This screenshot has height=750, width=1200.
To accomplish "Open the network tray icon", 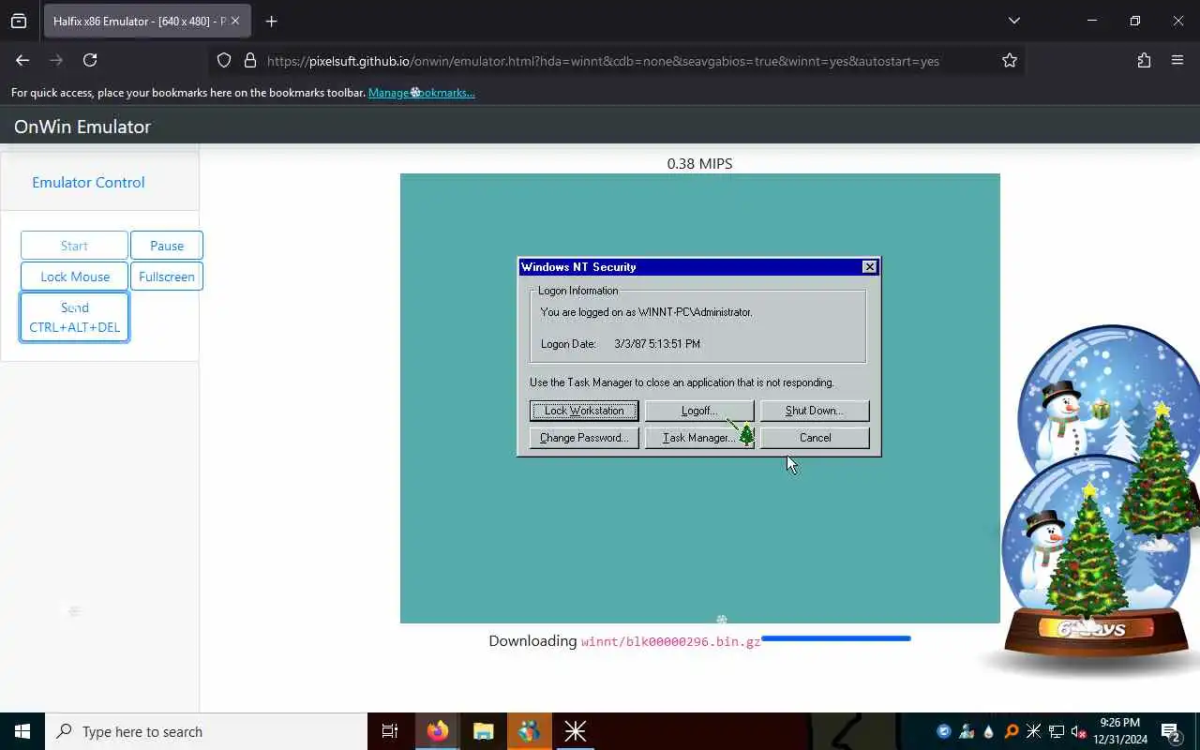I will coord(1057,731).
